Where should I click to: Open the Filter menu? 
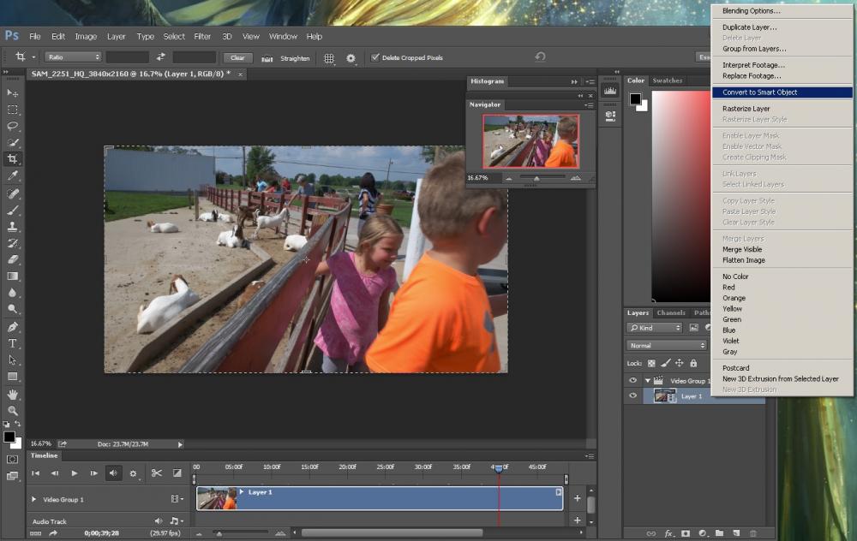coord(202,37)
